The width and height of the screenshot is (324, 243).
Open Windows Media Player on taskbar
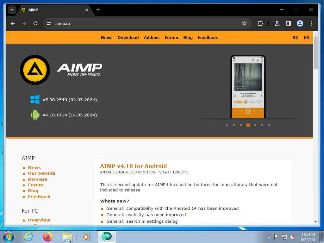coord(86,237)
